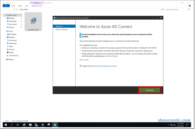Image resolution: width=195 pixels, height=129 pixels.
Task: Collapse the Quick access tree node
Action: [4, 15]
